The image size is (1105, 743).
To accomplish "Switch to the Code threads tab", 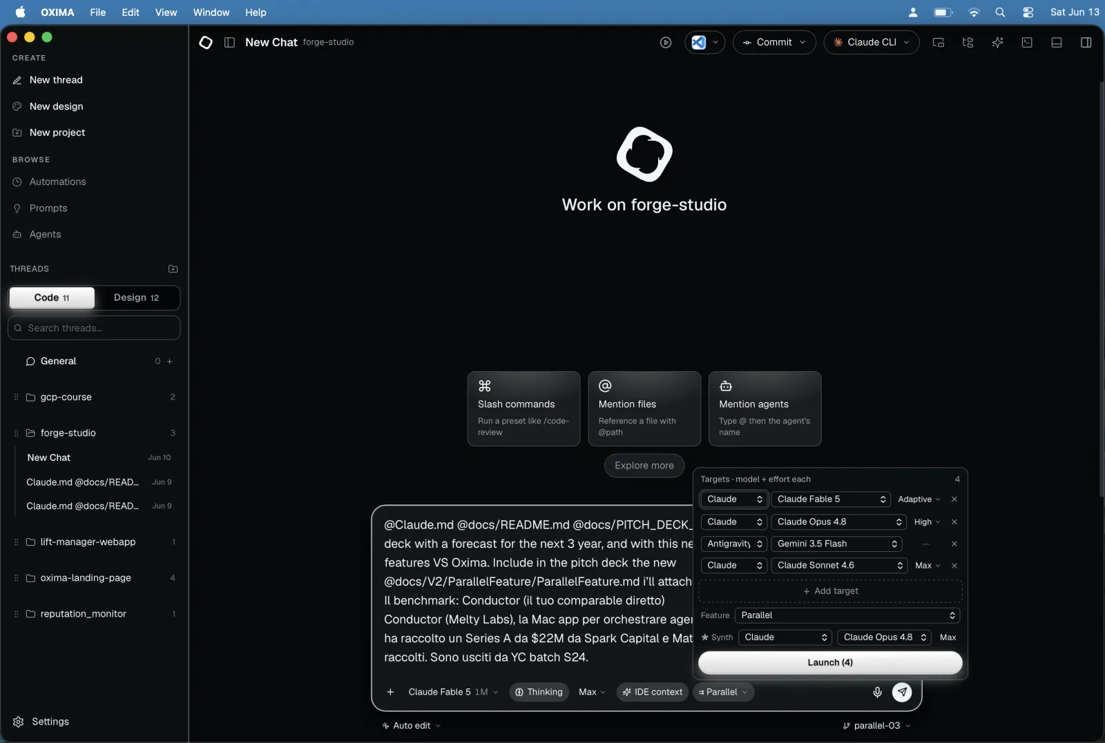I will click(52, 298).
